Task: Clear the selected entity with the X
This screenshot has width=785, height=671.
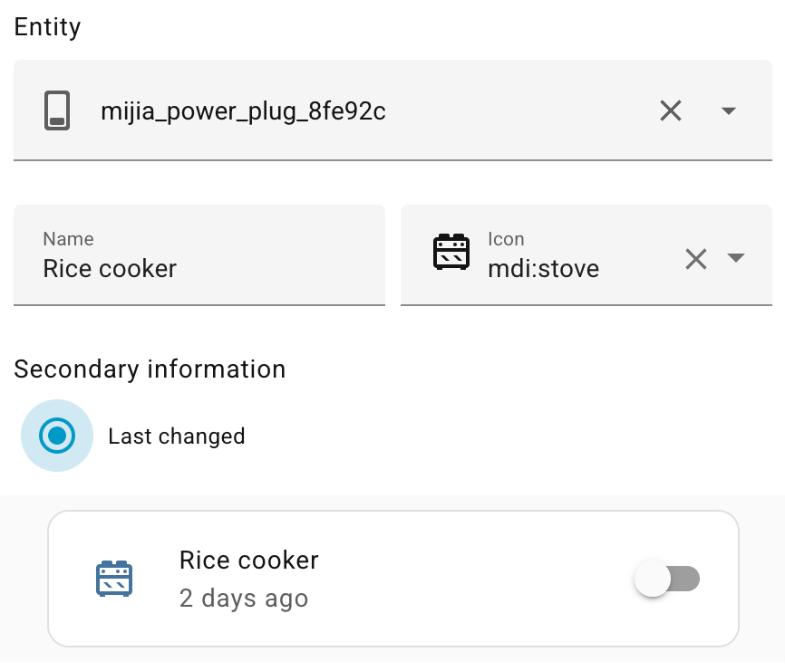Action: tap(671, 110)
